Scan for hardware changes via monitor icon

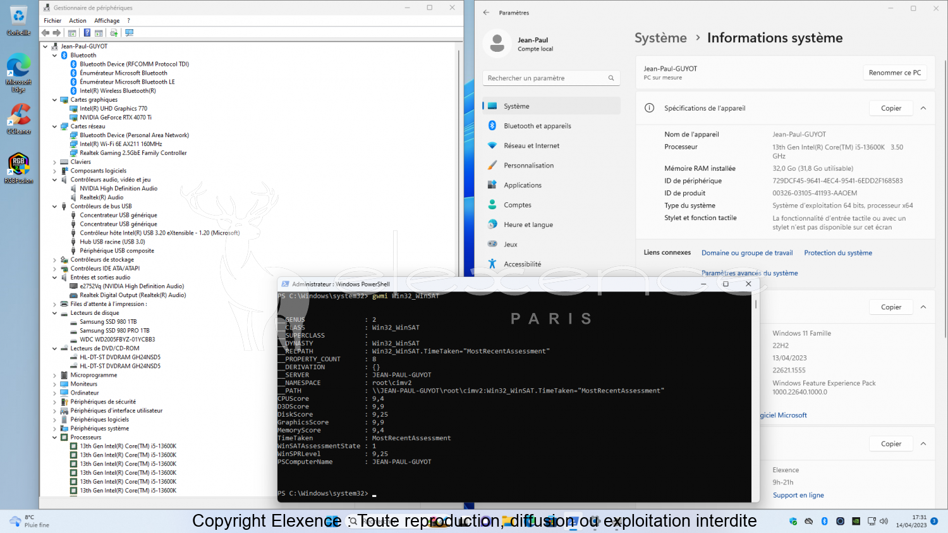(130, 33)
